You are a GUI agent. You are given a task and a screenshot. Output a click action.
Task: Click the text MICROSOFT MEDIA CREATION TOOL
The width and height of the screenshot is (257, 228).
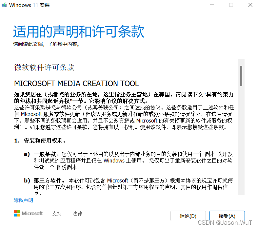click(x=76, y=83)
